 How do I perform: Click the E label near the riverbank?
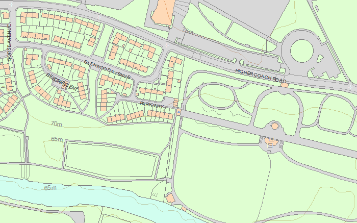coord(156,195)
